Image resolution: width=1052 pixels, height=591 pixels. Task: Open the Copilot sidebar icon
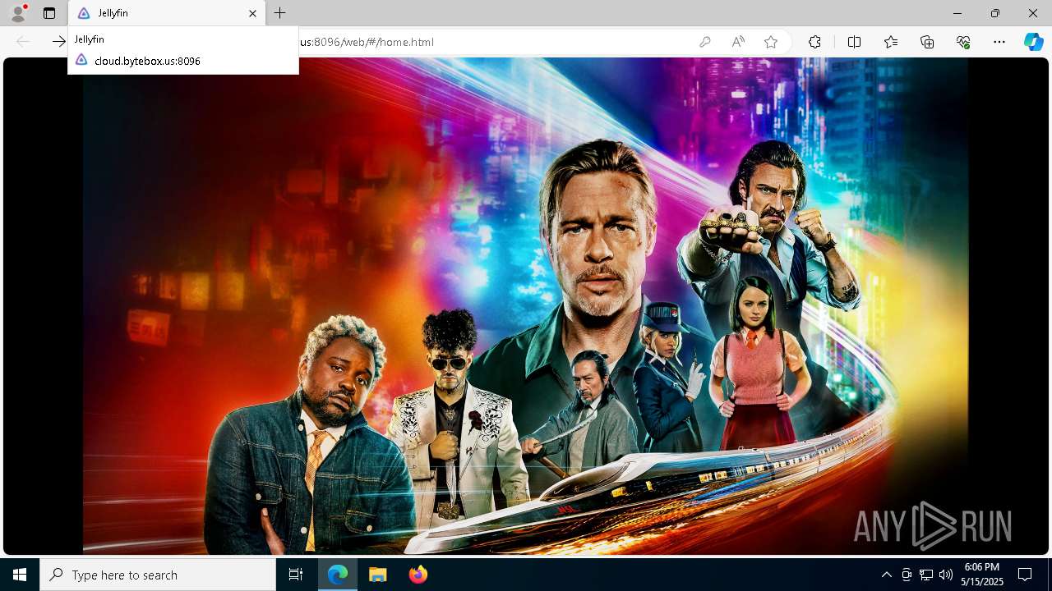[1033, 42]
